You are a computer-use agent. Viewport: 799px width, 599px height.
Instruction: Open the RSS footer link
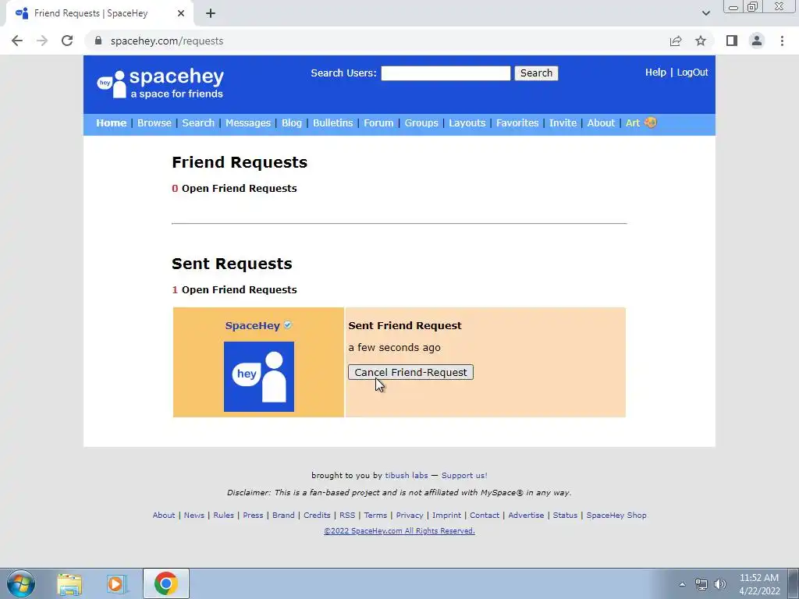coord(347,515)
